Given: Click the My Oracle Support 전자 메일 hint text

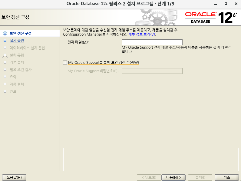Looking at the screenshot, I should point(177,49).
